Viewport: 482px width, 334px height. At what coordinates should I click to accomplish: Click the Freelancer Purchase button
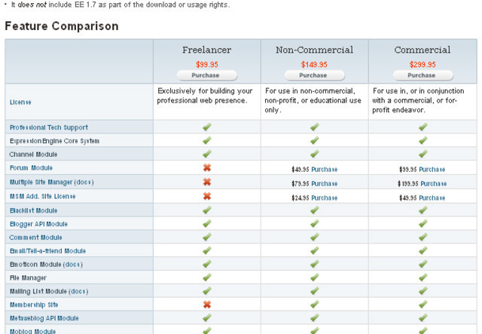207,75
